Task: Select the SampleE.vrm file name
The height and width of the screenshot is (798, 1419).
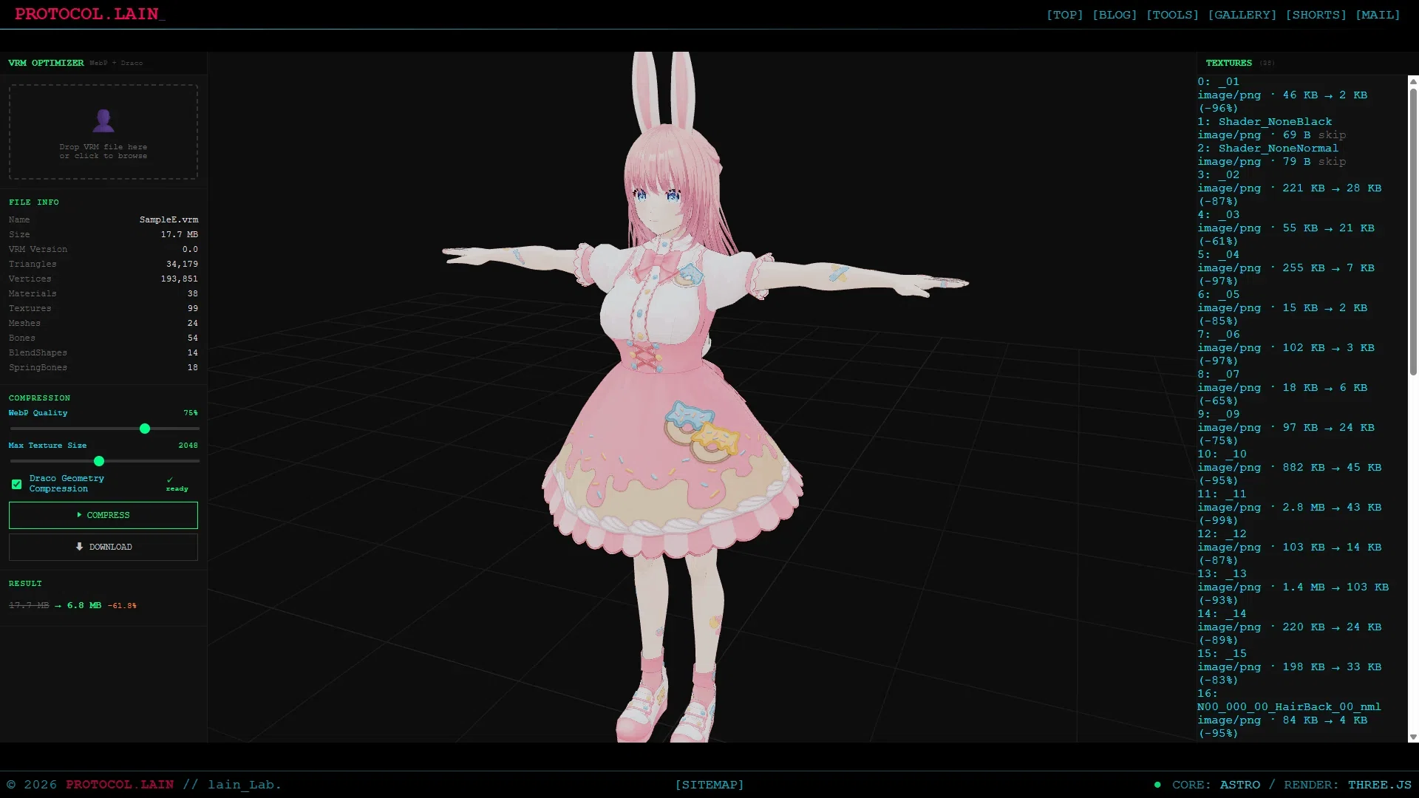Action: pyautogui.click(x=169, y=219)
